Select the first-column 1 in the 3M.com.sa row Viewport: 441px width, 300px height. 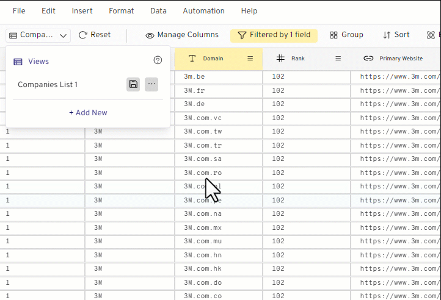pos(42,159)
